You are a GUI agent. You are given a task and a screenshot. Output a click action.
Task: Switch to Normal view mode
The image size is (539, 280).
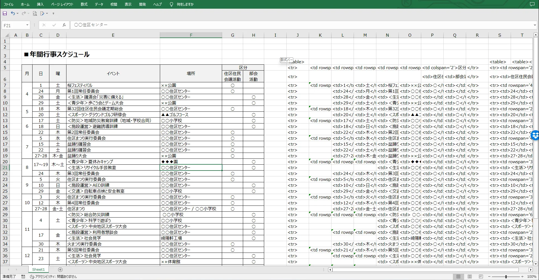tap(458, 277)
